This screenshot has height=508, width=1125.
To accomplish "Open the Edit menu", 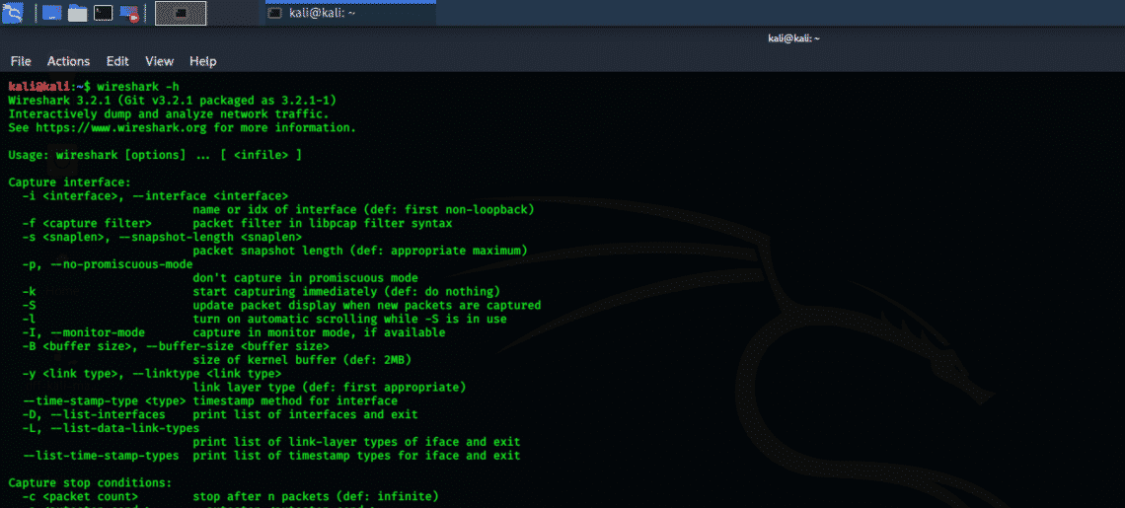I will (117, 61).
